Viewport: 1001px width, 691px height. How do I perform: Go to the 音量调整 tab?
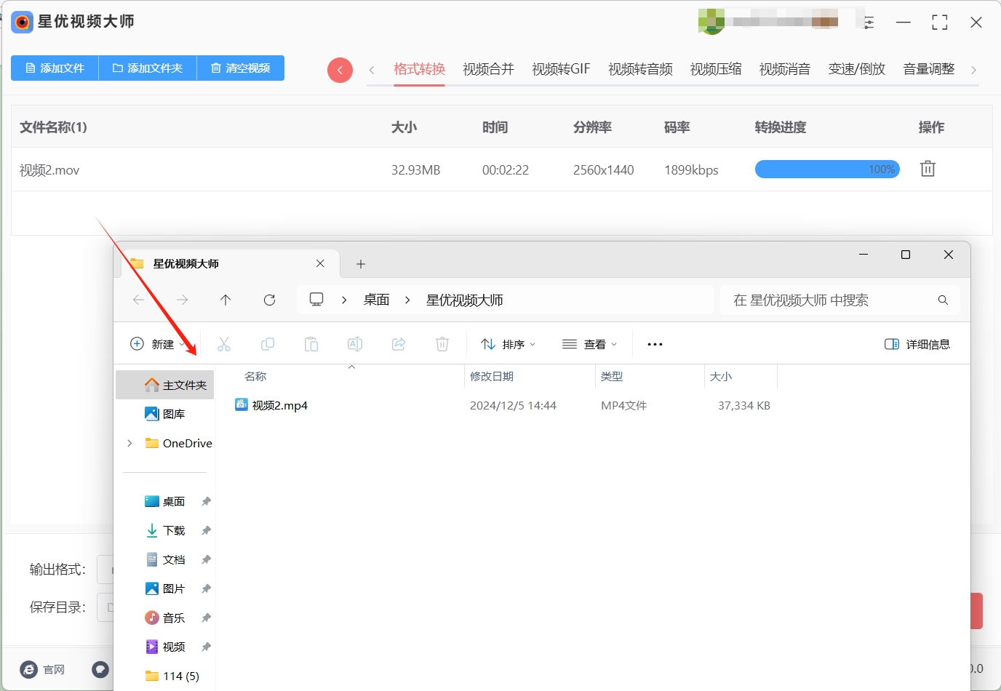(x=929, y=69)
